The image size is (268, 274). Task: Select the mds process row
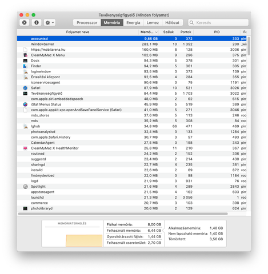coord(132,121)
